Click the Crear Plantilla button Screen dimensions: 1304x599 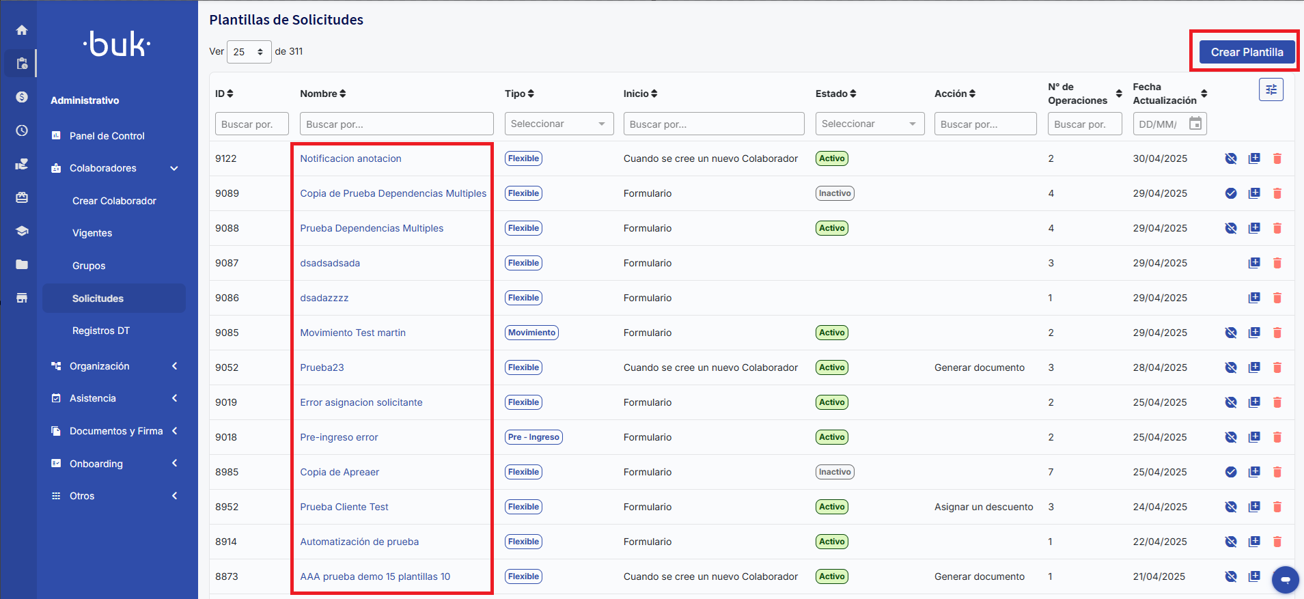[1247, 52]
